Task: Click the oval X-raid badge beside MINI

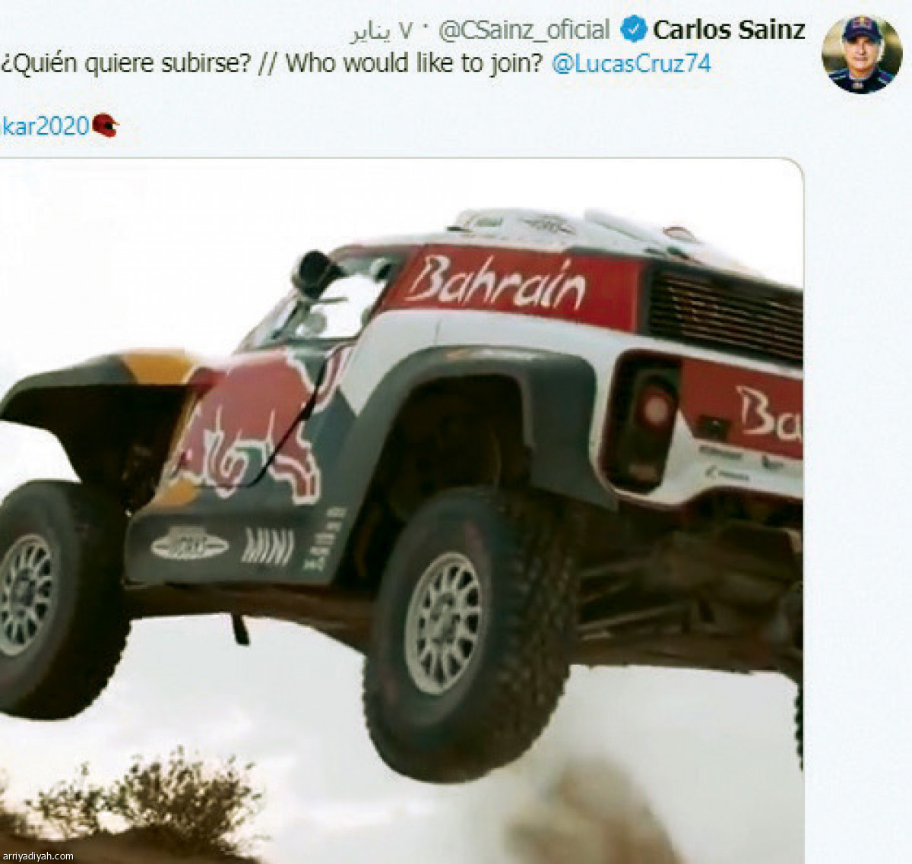Action: pyautogui.click(x=189, y=543)
